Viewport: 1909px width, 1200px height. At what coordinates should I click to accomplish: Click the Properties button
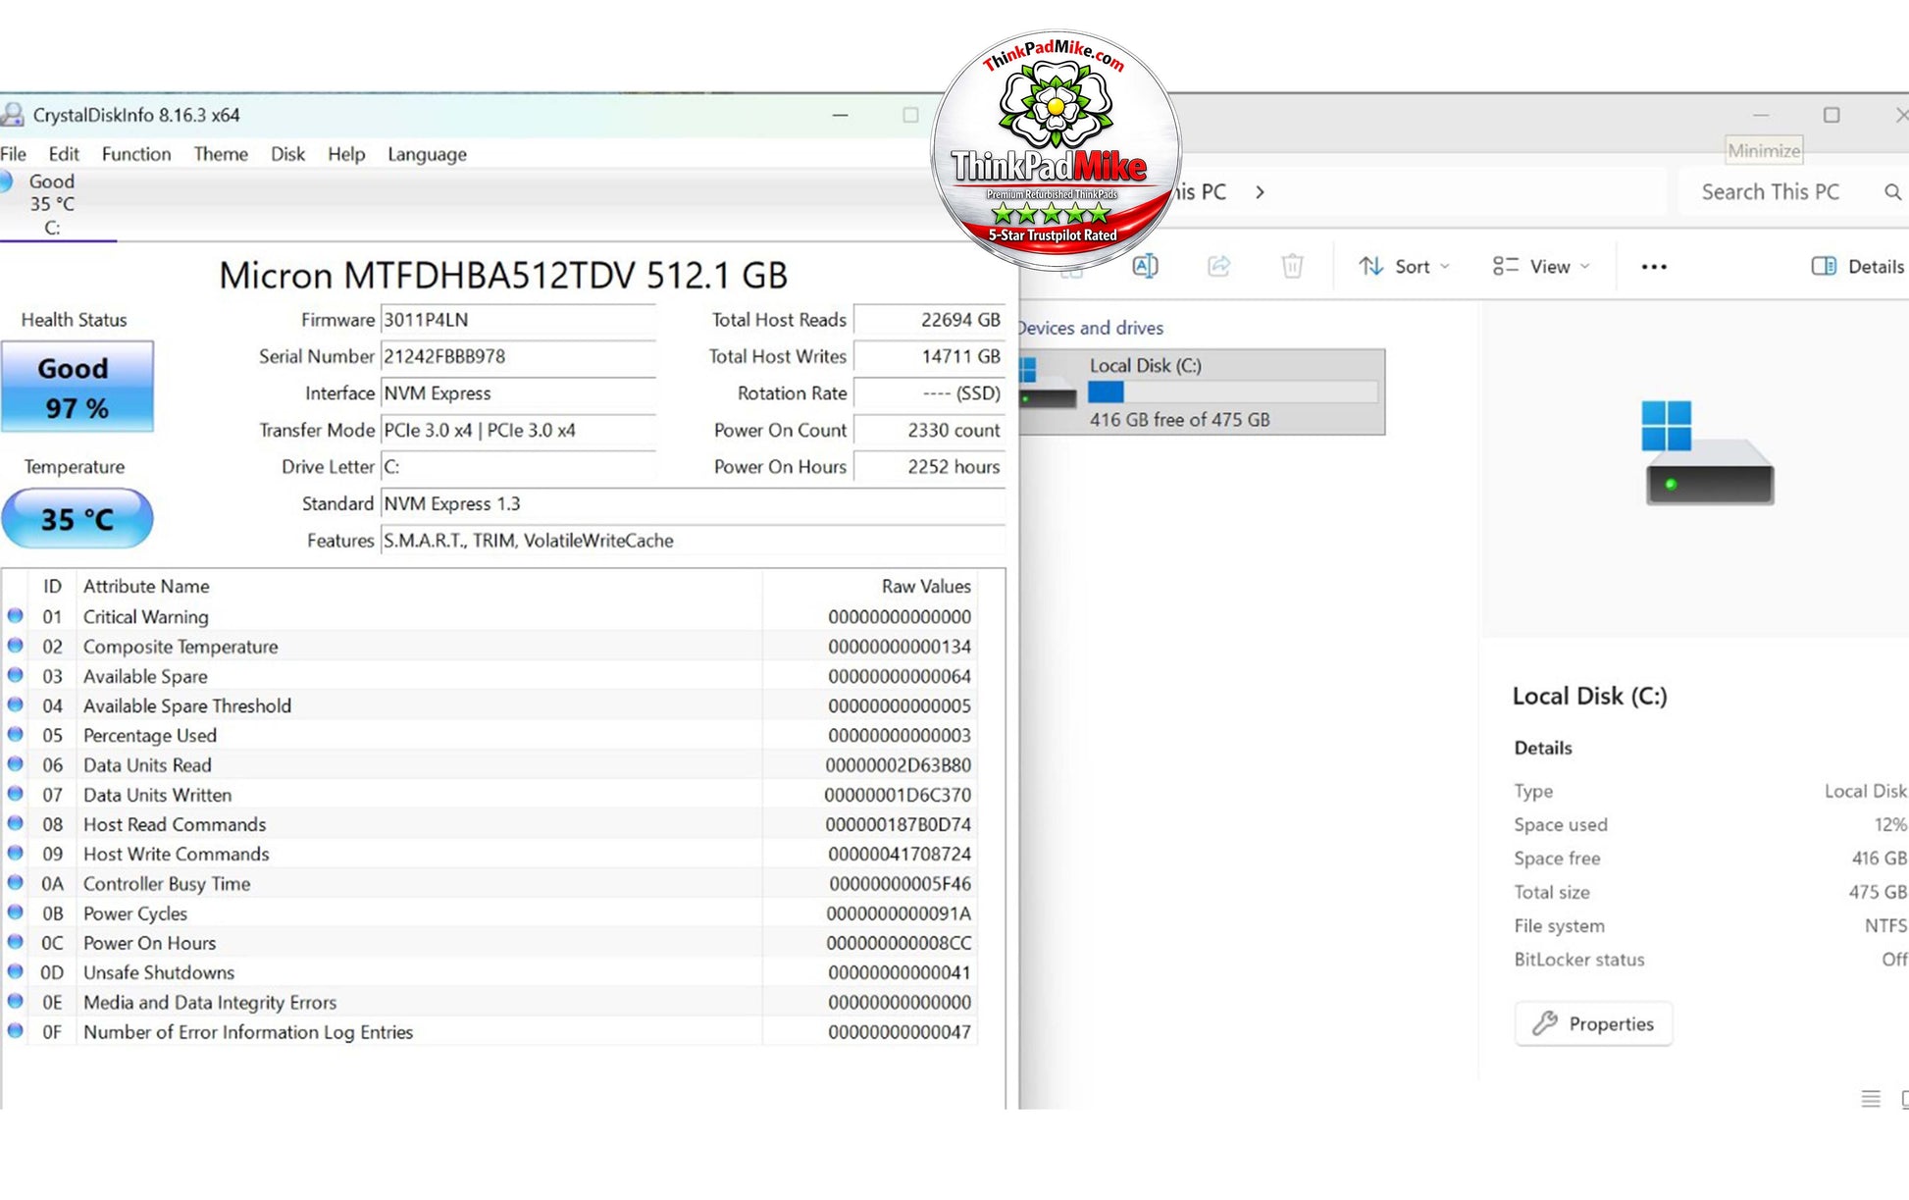(1593, 1023)
